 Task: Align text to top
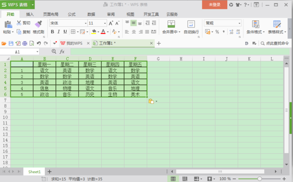[x=127, y=23]
